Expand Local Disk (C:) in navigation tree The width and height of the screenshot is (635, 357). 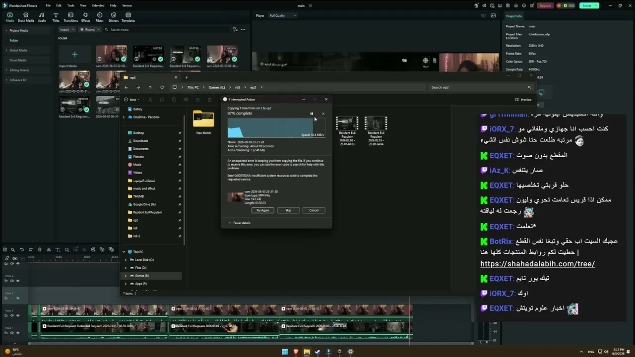(x=126, y=260)
